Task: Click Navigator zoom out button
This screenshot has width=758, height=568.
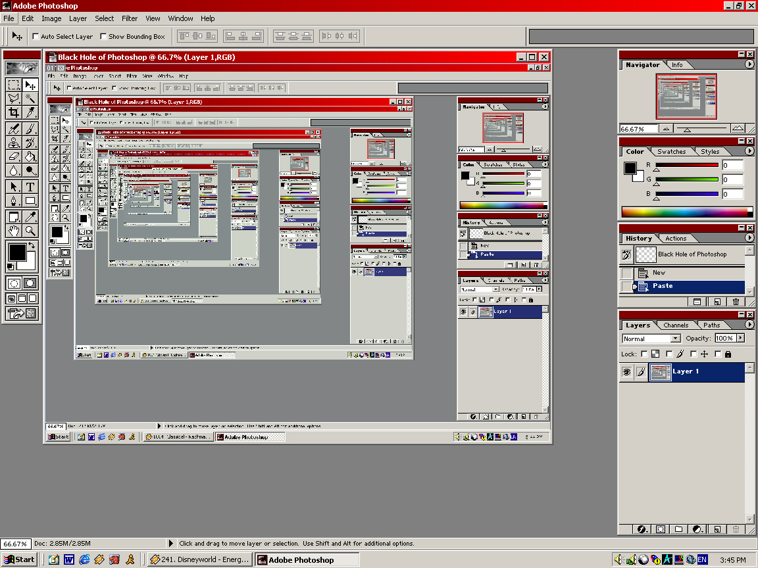Action: click(x=666, y=128)
